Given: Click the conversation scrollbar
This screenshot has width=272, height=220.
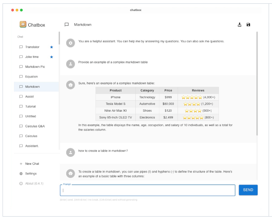Looking at the screenshot, I should [257, 83].
